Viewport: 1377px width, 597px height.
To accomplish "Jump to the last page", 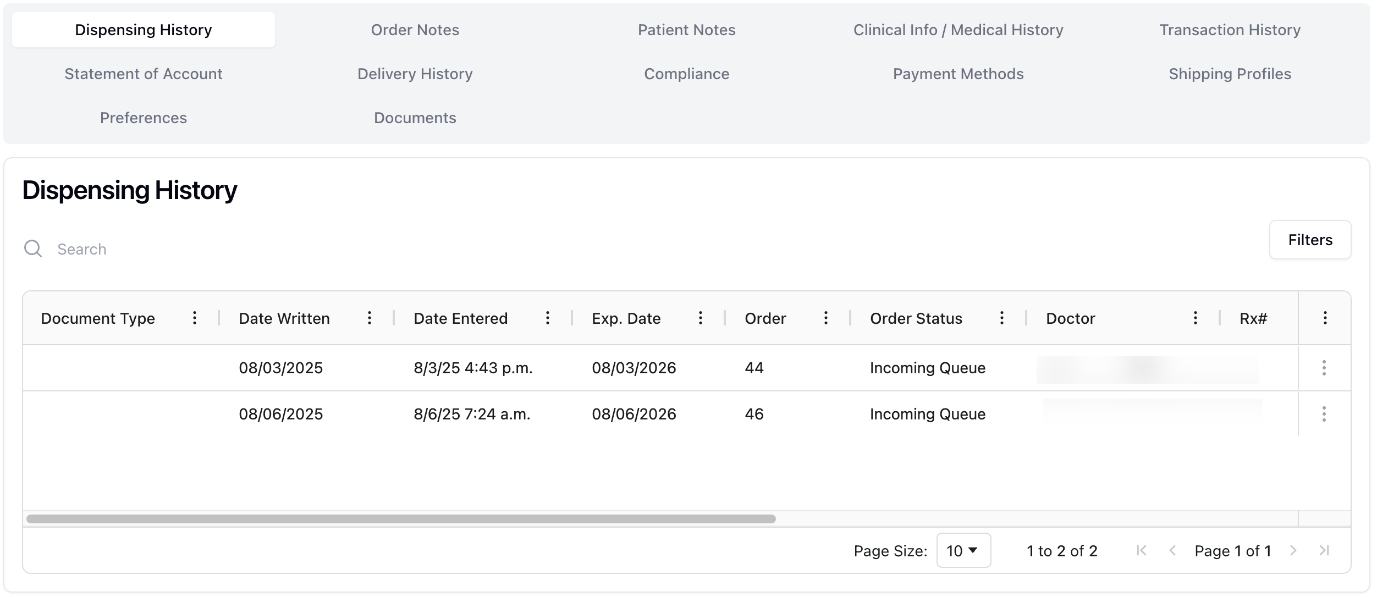I will [x=1325, y=550].
